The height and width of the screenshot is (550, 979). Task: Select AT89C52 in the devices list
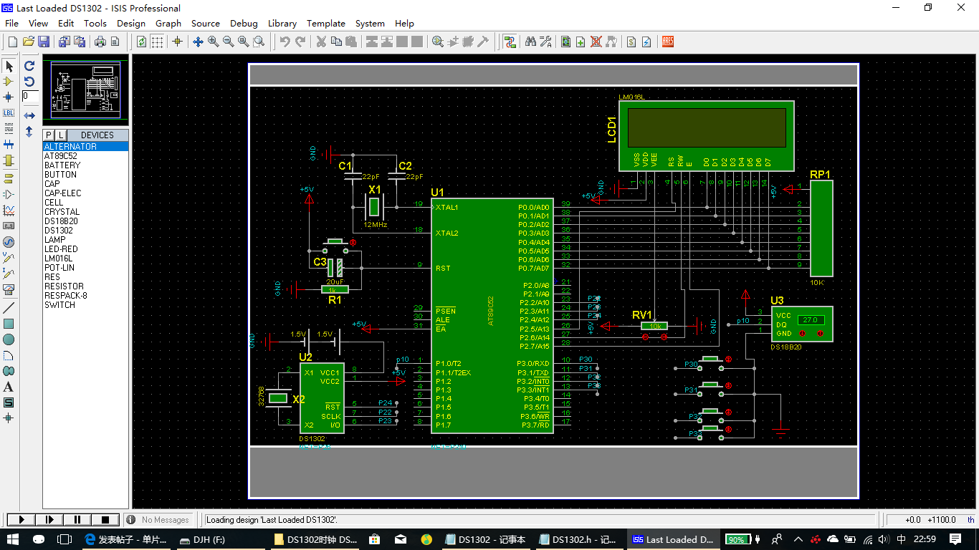(x=85, y=155)
